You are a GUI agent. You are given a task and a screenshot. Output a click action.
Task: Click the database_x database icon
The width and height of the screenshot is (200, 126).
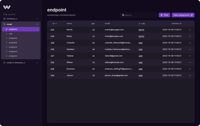point(5,19)
